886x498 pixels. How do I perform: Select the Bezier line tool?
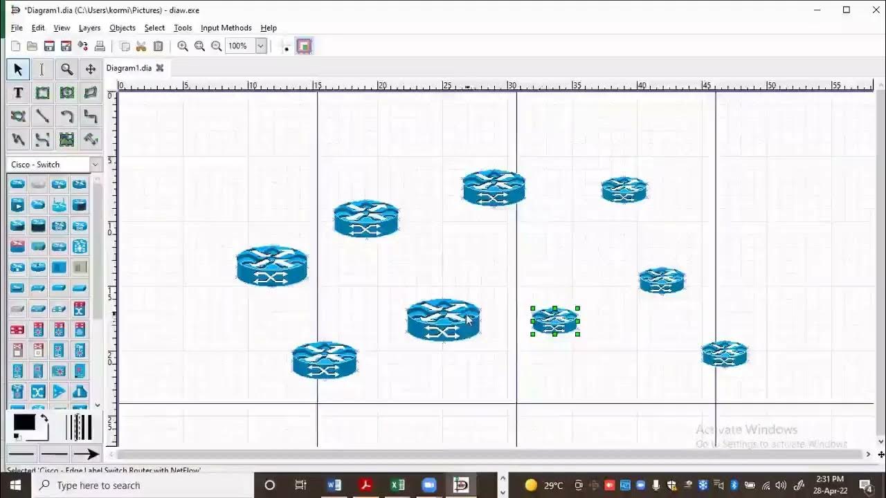tap(42, 140)
